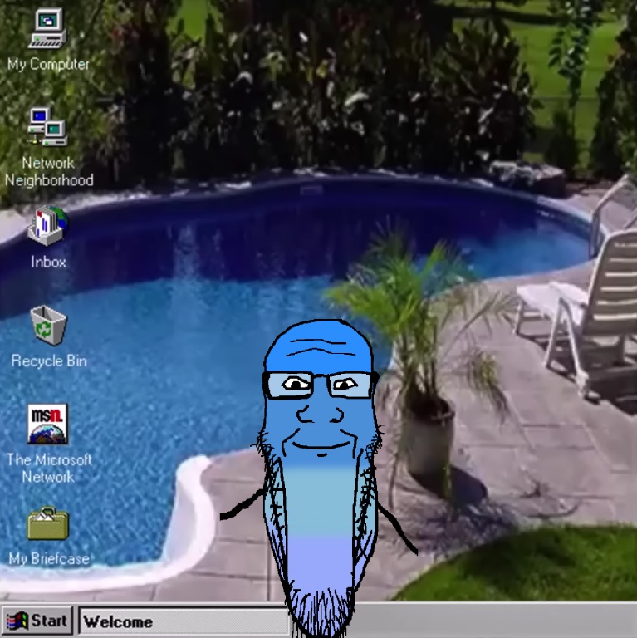The image size is (637, 638).
Task: Select the Recycle Bin icon
Action: [x=48, y=325]
